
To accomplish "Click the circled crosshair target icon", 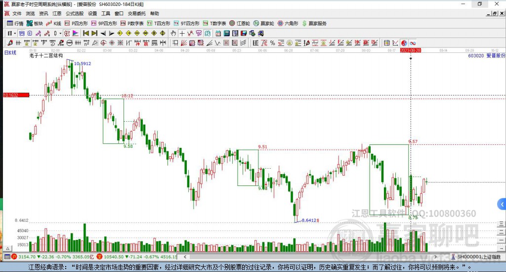I will pyautogui.click(x=103, y=43).
